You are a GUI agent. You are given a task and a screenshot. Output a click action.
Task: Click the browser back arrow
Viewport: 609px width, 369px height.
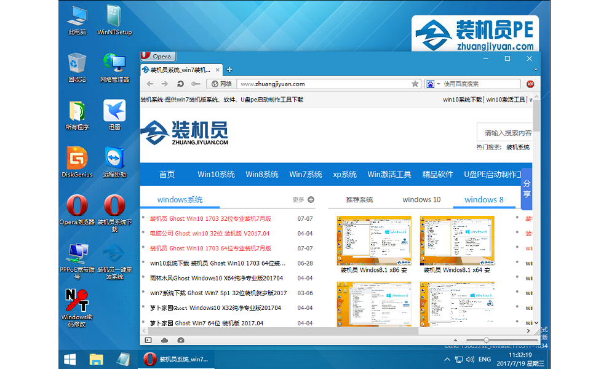149,84
